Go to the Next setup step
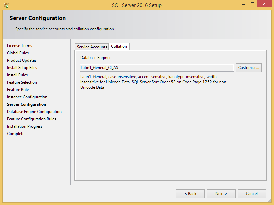The height and width of the screenshot is (205, 274). [x=221, y=194]
